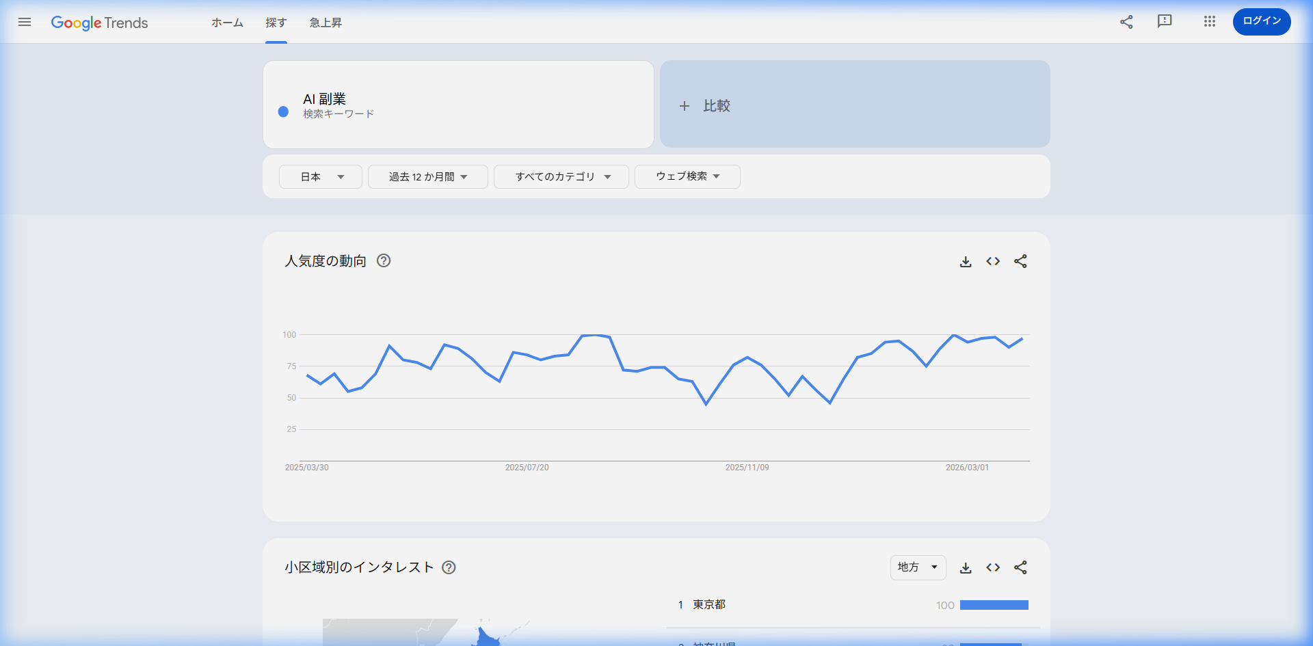Share the current Trends page

point(1126,22)
